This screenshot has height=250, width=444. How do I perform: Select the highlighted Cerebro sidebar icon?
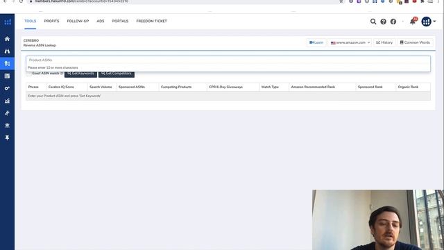click(x=7, y=63)
